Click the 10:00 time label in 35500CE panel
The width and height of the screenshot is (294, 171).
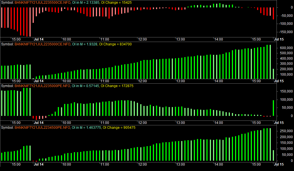coord(67,39)
